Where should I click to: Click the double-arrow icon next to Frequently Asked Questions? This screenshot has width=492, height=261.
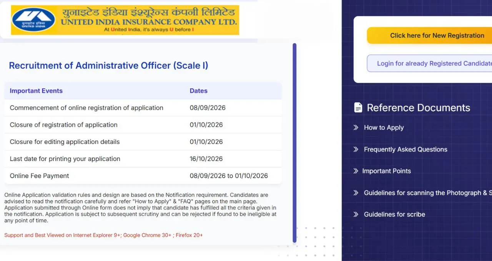[x=356, y=149]
